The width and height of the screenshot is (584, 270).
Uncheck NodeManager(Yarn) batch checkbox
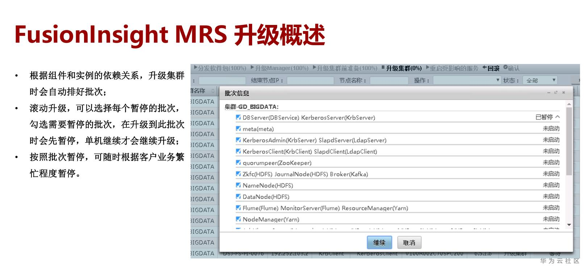click(x=238, y=219)
